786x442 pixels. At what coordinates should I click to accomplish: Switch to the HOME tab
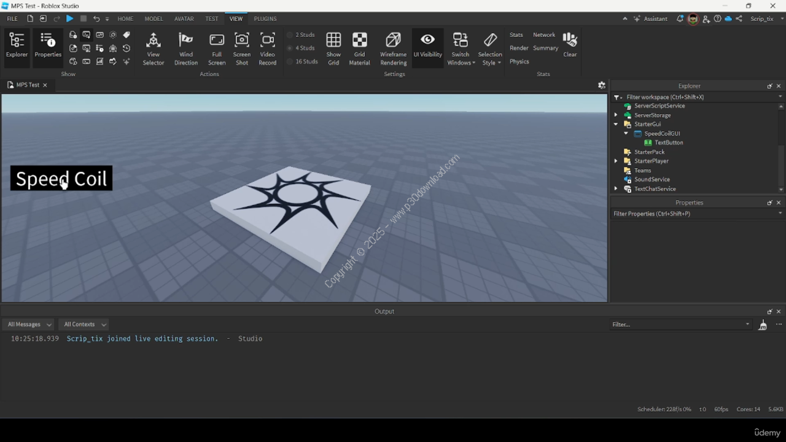tap(125, 18)
